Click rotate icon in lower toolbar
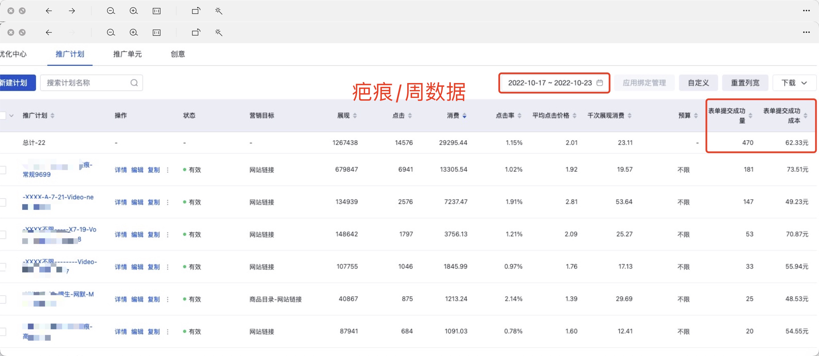The image size is (819, 356). tap(196, 32)
